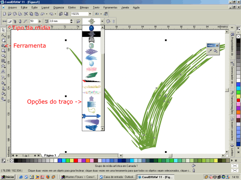Select the Graph Paper tool in toolbox

(3, 60)
